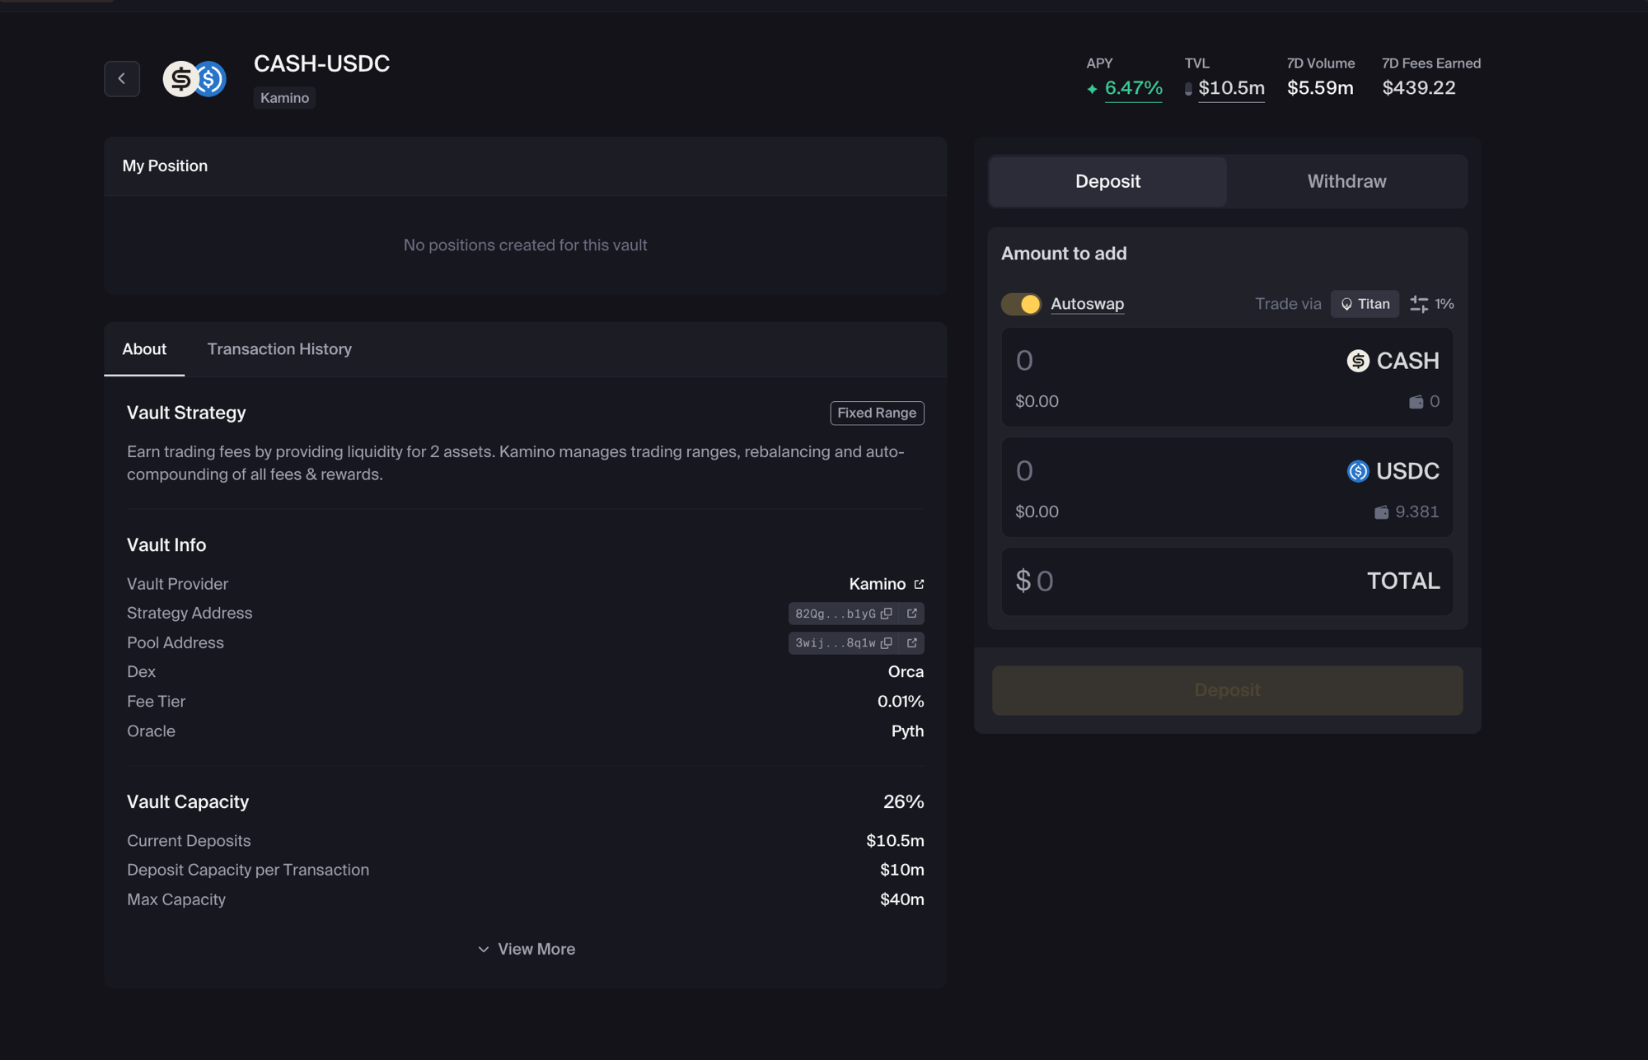Click the CASH-USDC token pair logo

[x=194, y=79]
